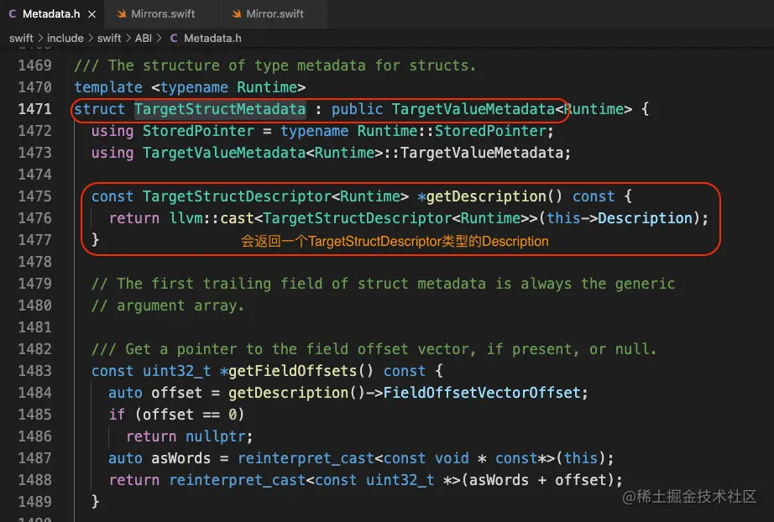Click line number 1489 in gutter
Image resolution: width=774 pixels, height=522 pixels.
34,502
